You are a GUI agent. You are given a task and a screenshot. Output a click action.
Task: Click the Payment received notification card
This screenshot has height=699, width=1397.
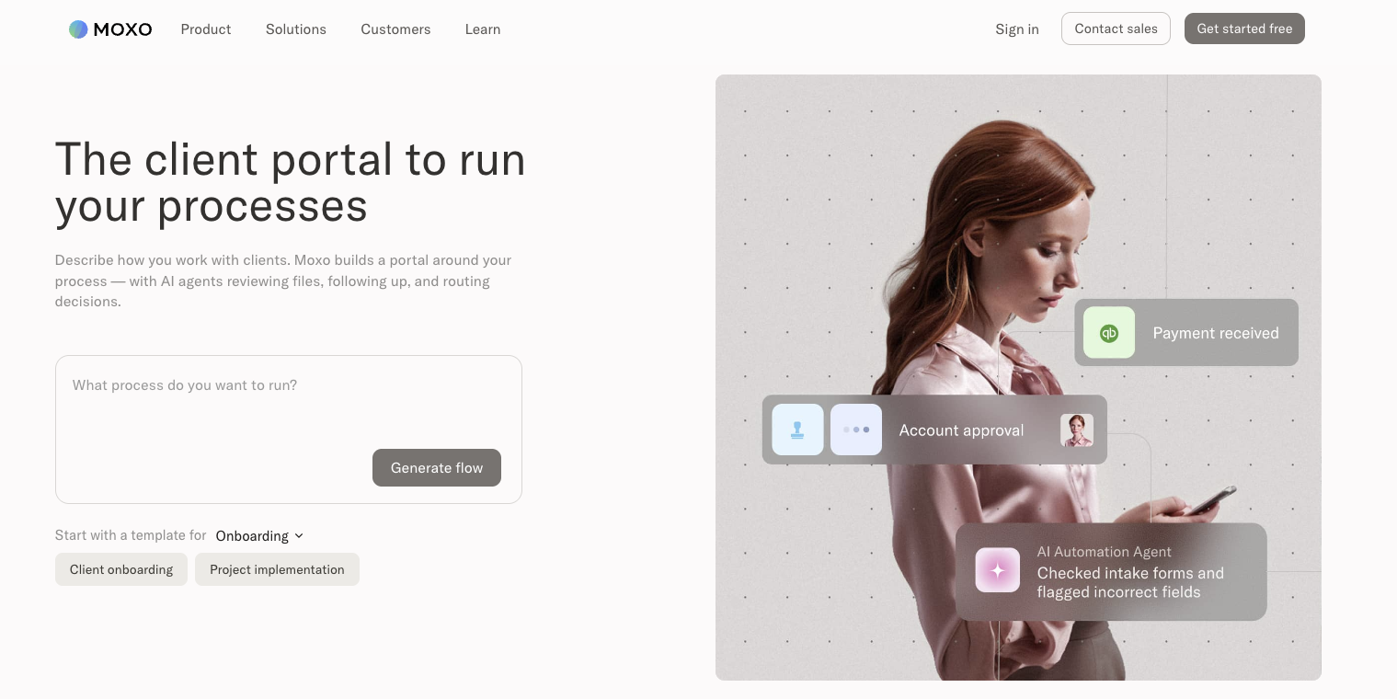pyautogui.click(x=1186, y=333)
